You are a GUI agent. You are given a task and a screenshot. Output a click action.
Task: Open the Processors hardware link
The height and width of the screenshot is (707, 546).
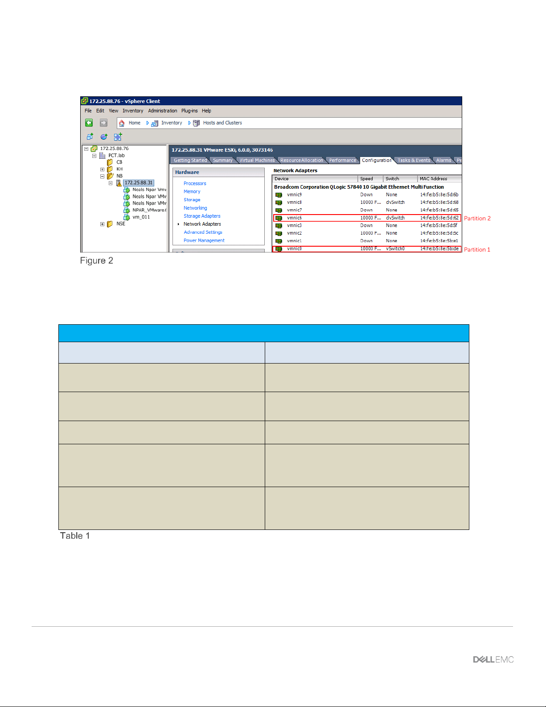(195, 183)
